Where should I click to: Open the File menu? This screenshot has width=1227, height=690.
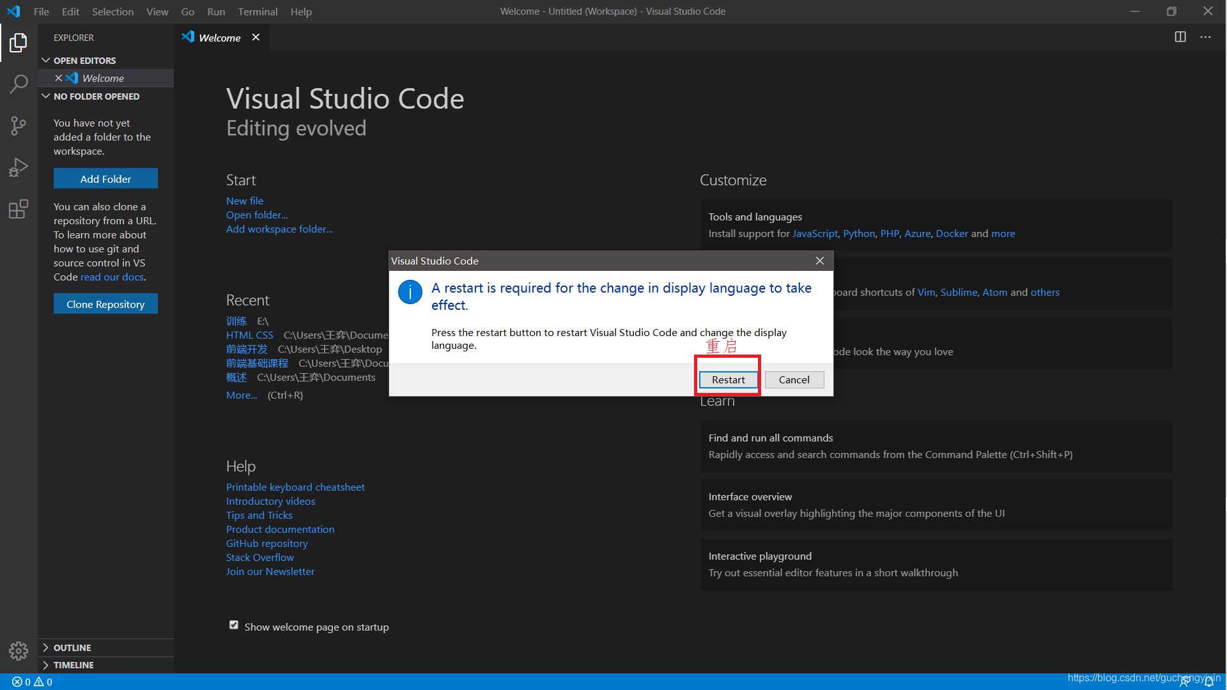41,11
